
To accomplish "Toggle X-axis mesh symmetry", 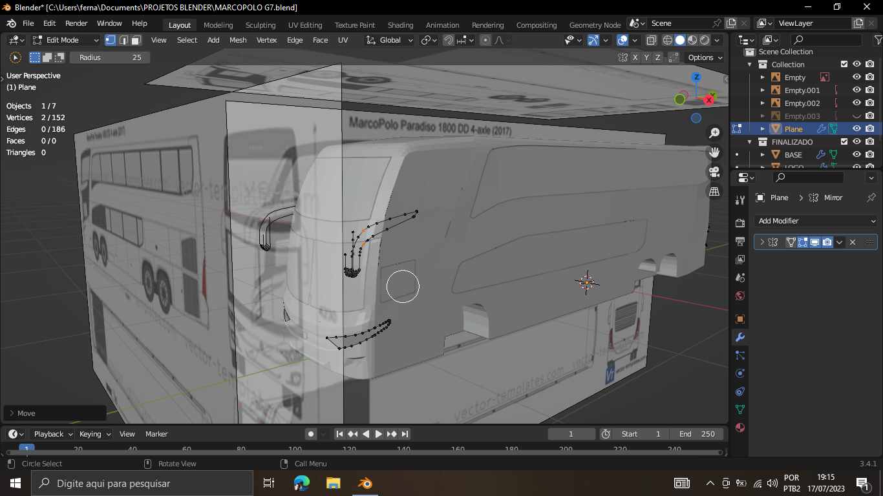I will click(635, 57).
